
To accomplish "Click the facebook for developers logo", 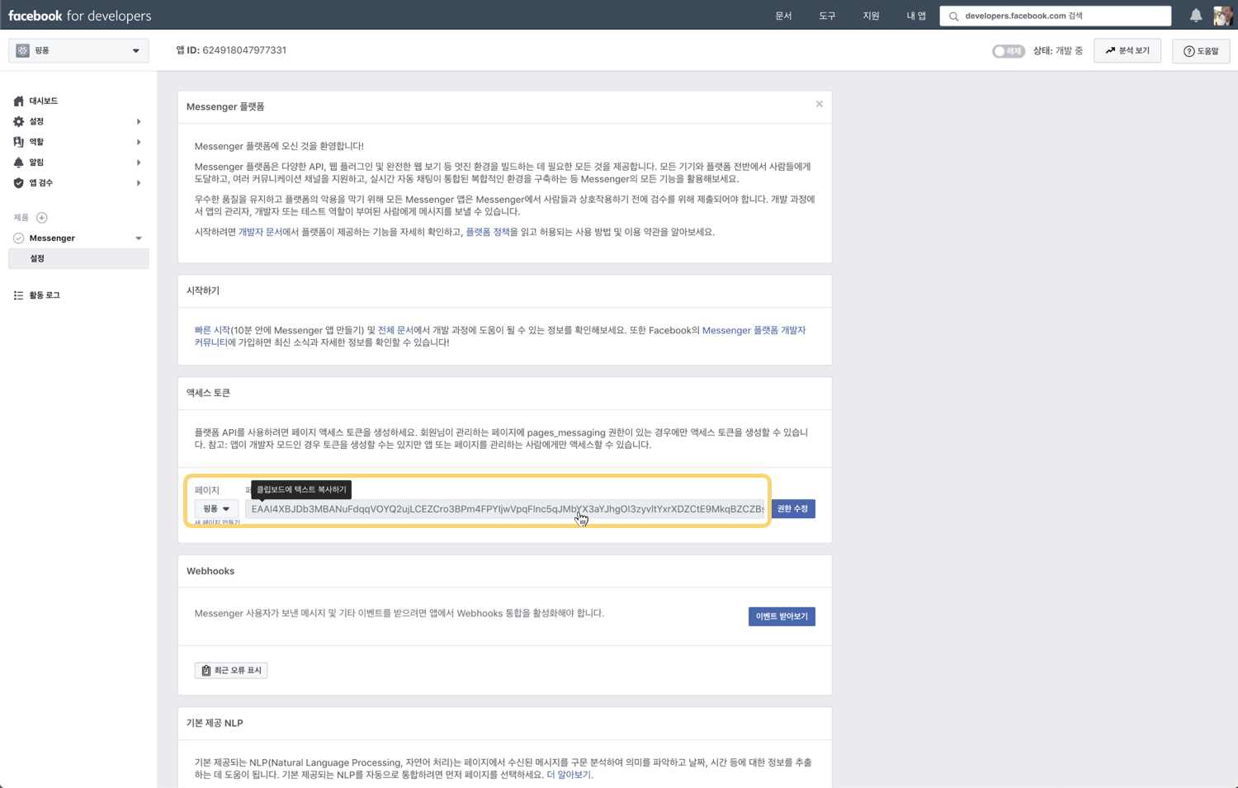I will point(80,16).
